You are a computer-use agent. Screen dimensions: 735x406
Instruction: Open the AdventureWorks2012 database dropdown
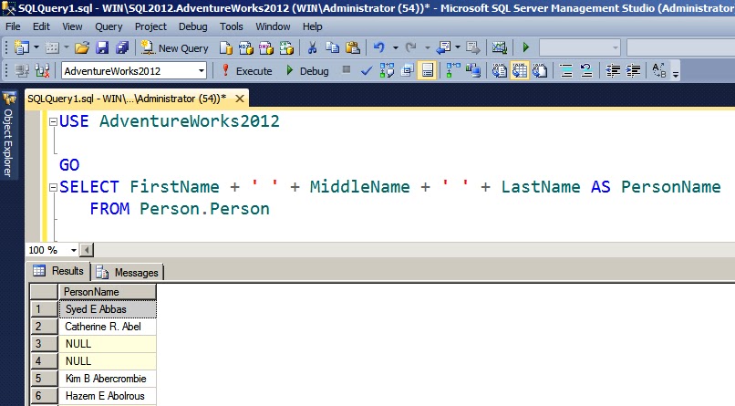(x=202, y=71)
